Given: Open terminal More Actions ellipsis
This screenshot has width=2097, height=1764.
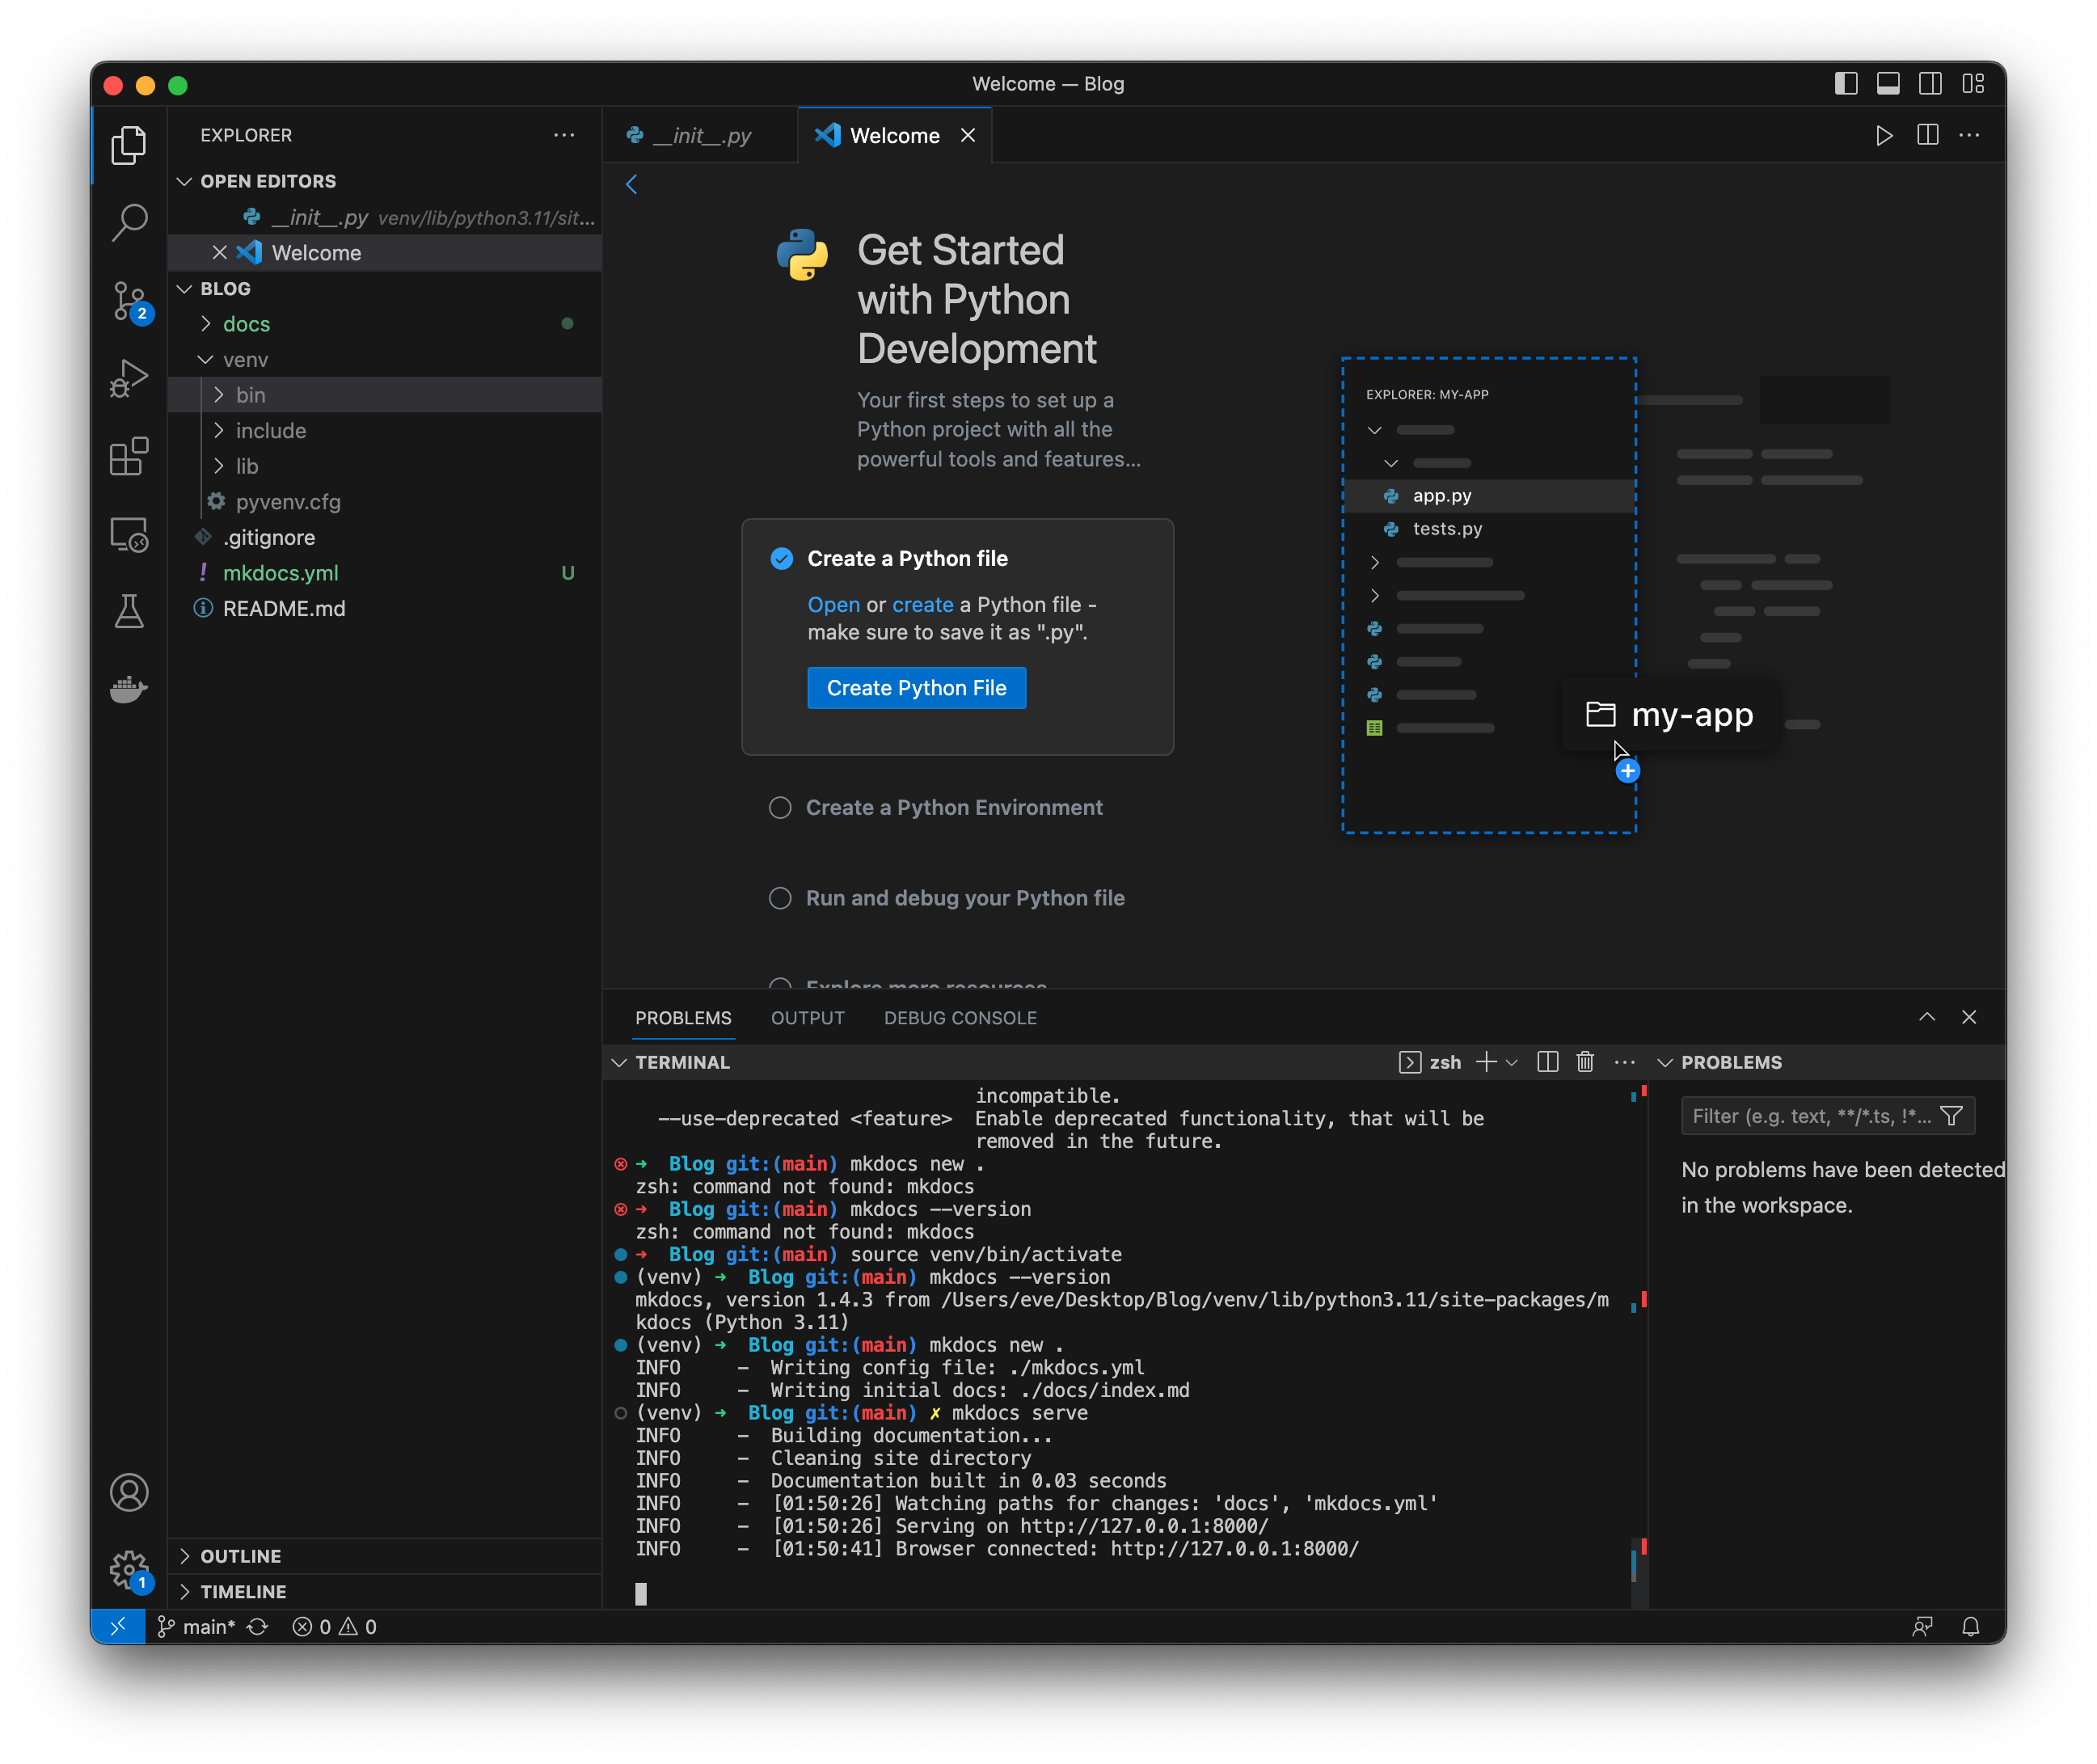Looking at the screenshot, I should click(1625, 1062).
